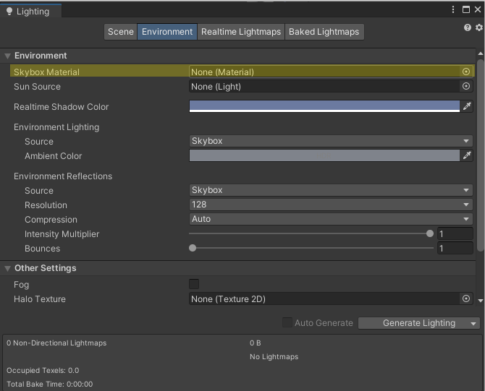Image resolution: width=485 pixels, height=391 pixels.
Task: Open the Ambient Color swatch
Action: 324,155
